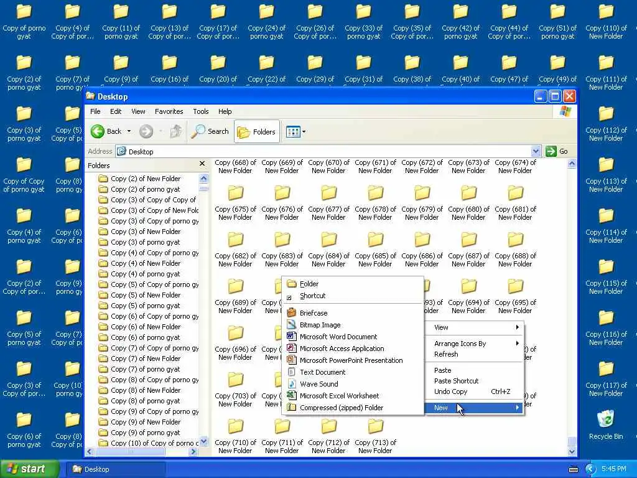
Task: Choose Undo Copy in context menu
Action: 473,391
